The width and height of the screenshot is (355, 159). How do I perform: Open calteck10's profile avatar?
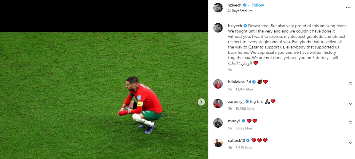point(218,142)
